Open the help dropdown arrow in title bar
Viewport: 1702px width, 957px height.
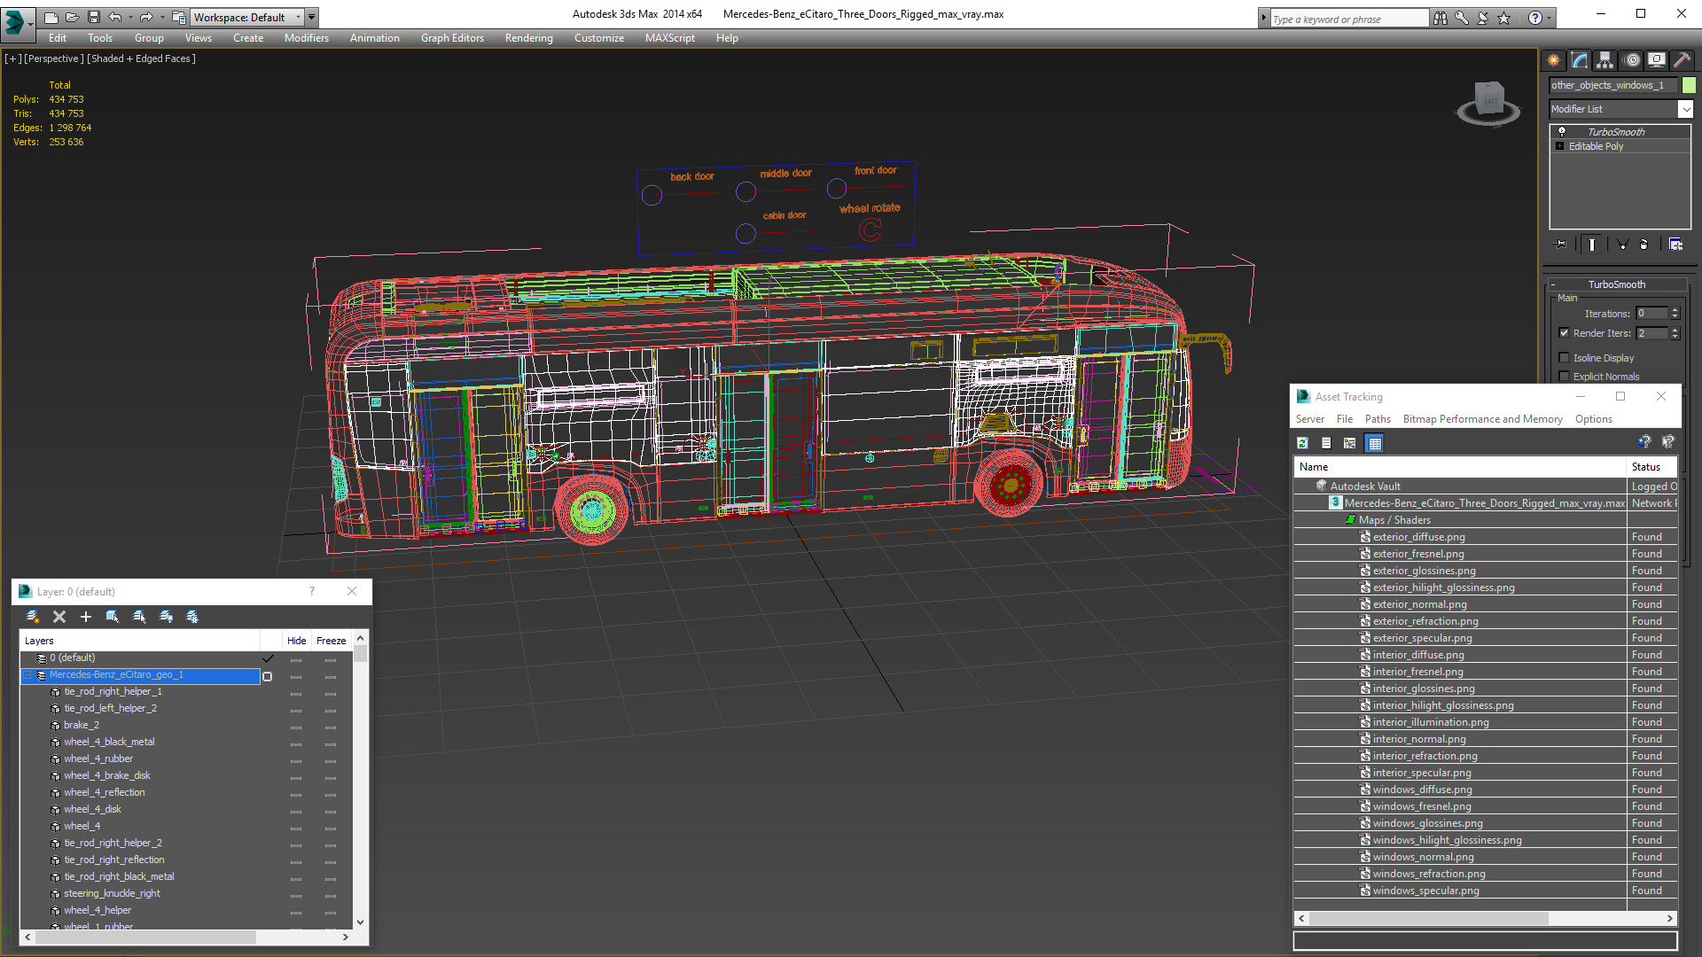click(1550, 18)
